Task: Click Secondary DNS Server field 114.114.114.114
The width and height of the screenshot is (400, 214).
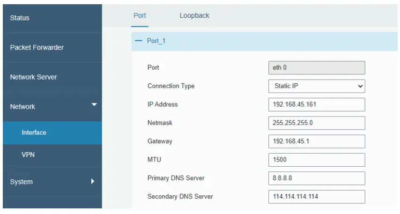Action: [317, 197]
